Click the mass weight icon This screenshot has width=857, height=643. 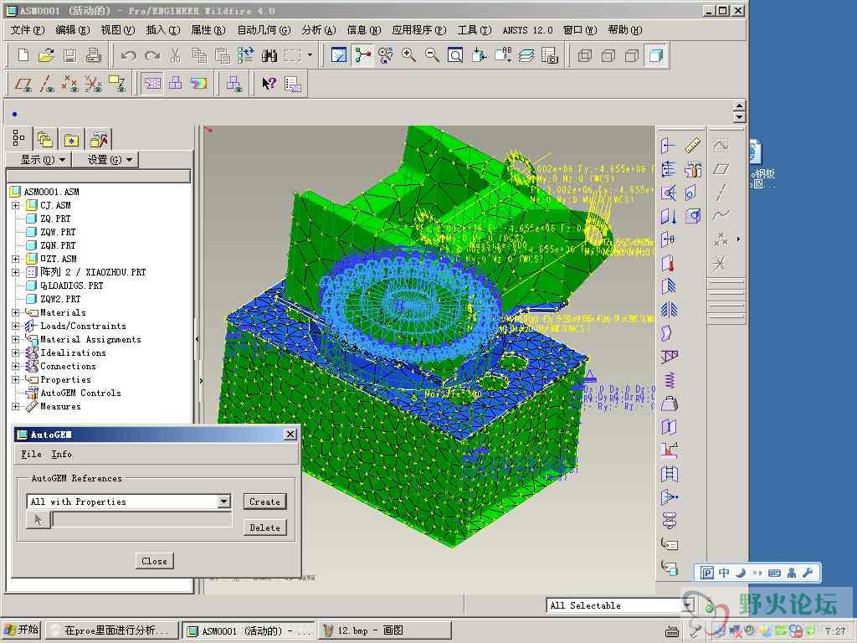[x=669, y=404]
